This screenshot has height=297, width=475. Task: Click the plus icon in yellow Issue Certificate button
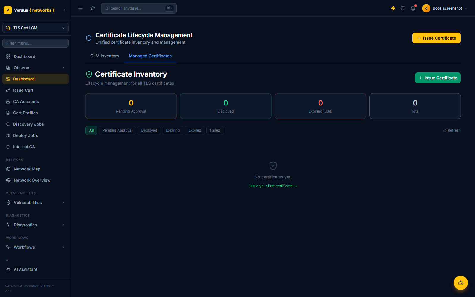point(419,38)
